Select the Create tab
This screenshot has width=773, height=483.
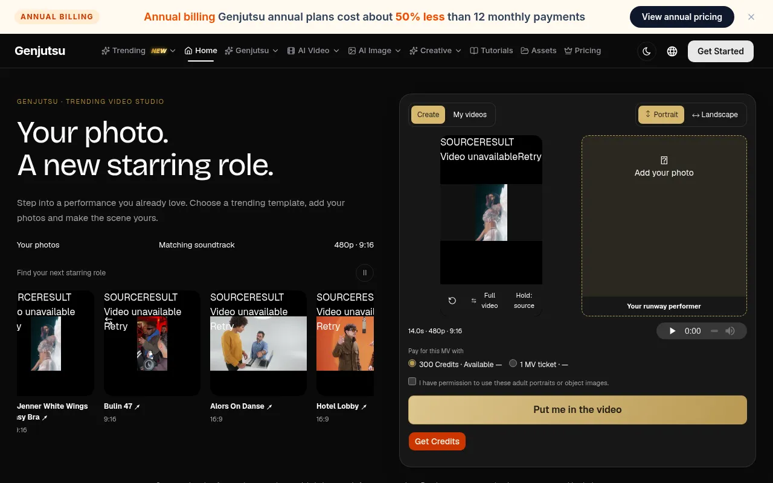(x=428, y=115)
